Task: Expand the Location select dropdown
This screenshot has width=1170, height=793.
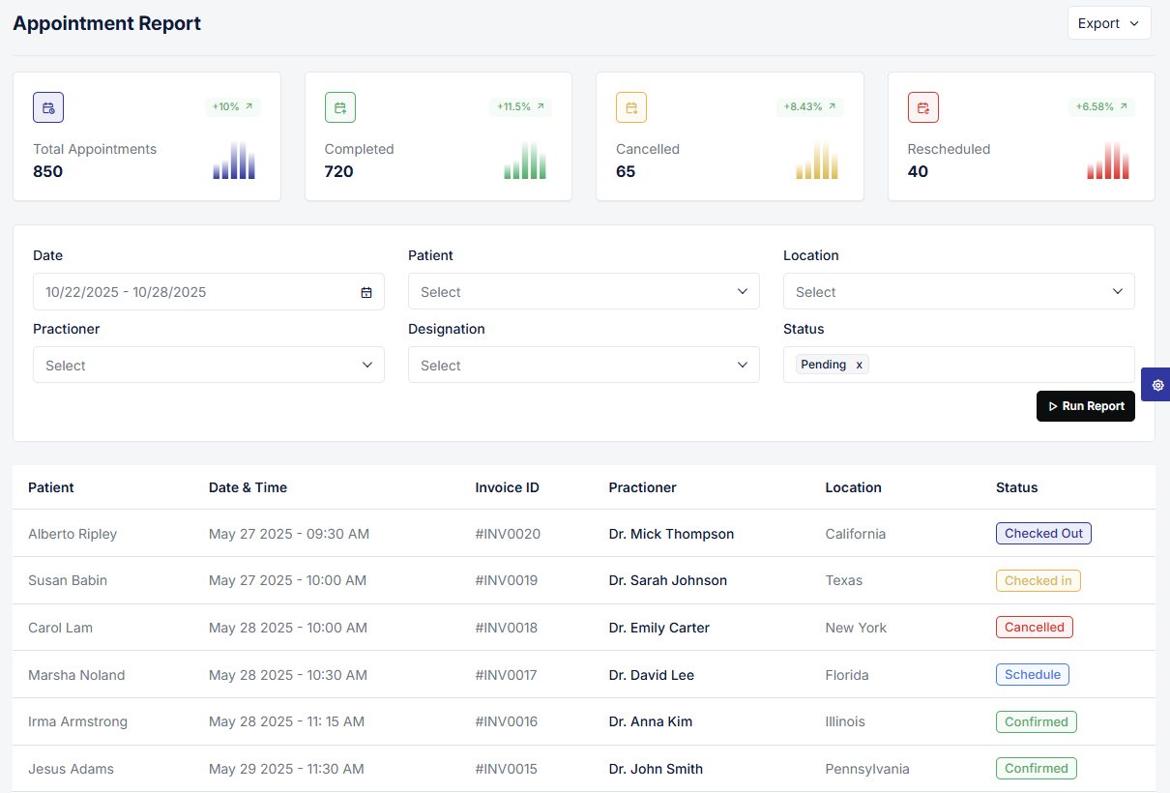Action: [x=959, y=291]
